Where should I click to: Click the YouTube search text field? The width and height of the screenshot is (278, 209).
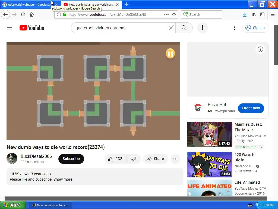click(x=121, y=28)
